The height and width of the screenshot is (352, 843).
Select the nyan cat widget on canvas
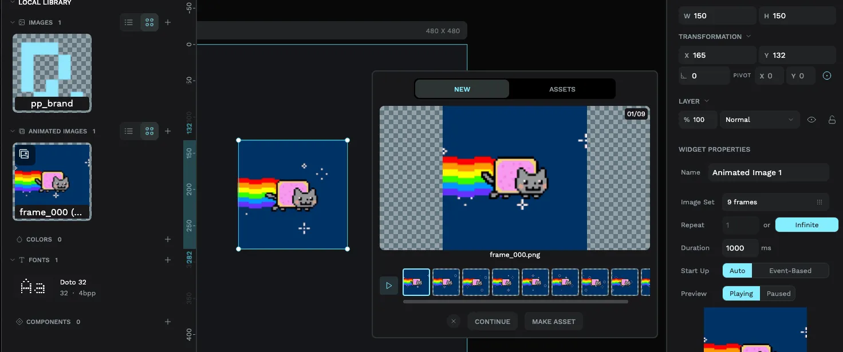tap(293, 195)
